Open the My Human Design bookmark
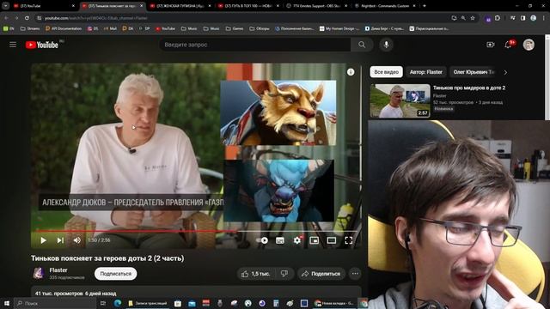 pyautogui.click(x=339, y=28)
